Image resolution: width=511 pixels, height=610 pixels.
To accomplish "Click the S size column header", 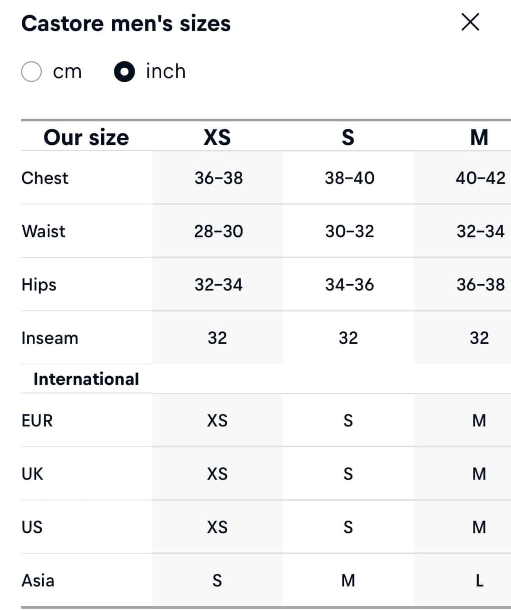I will coord(348,137).
